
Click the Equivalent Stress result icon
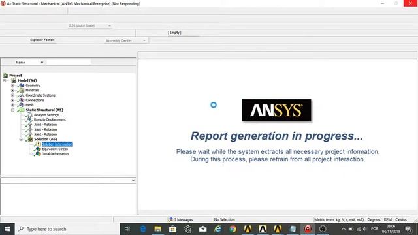[38, 149]
